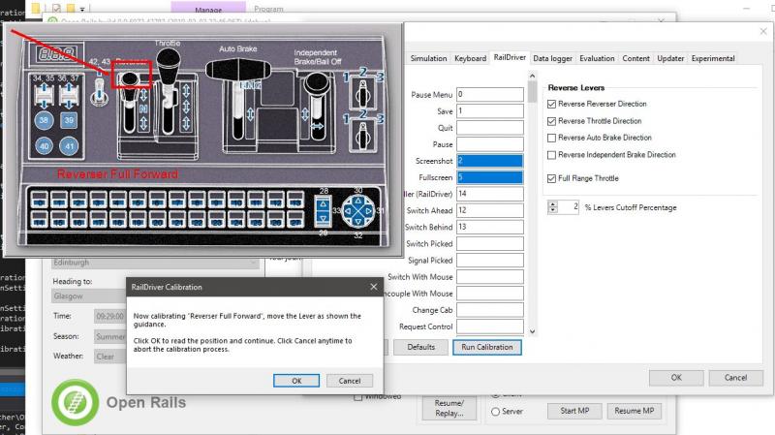
Task: Open the Experimental tab
Action: pos(713,58)
